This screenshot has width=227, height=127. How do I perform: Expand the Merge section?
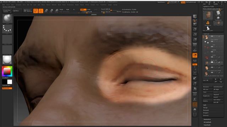click(205, 108)
